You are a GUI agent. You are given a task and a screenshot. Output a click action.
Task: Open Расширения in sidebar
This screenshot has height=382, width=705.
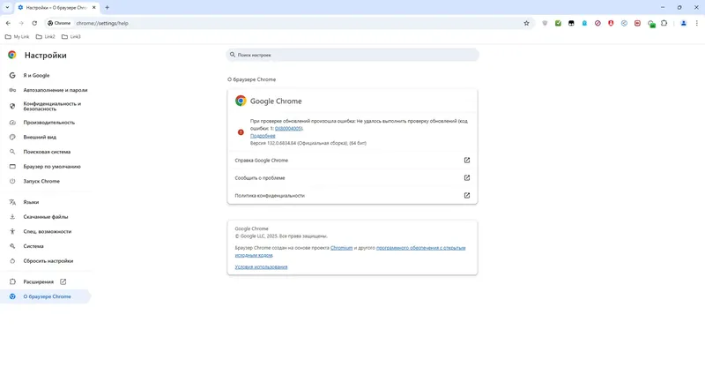pyautogui.click(x=38, y=281)
